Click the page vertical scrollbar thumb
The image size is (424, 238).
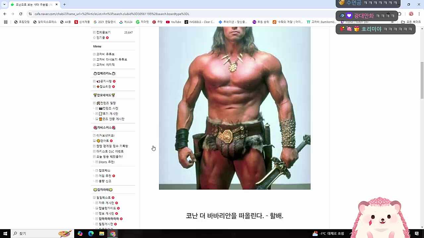[422, 80]
